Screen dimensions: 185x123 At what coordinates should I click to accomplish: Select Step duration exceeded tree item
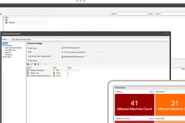pos(13,47)
